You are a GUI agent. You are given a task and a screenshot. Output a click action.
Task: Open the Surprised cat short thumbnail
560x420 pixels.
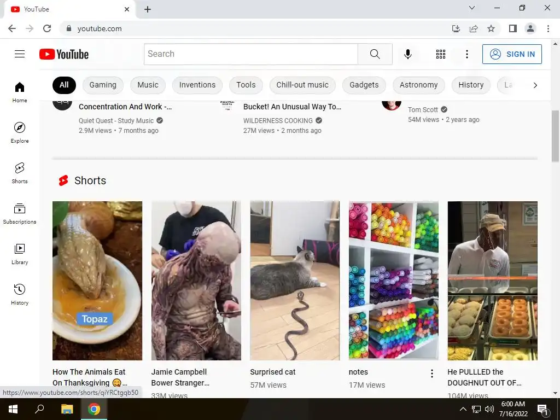[295, 281]
